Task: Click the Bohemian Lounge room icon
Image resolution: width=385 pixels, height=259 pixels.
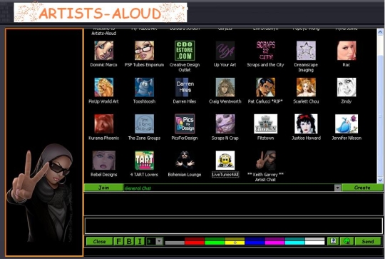Action: pos(185,161)
